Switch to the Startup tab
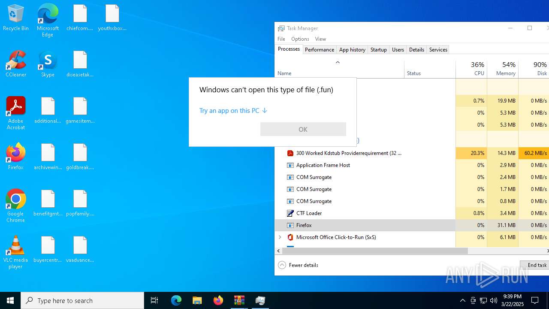549x309 pixels. tap(379, 50)
